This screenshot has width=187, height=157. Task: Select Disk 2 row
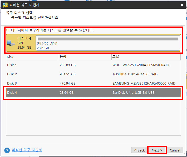point(93,74)
